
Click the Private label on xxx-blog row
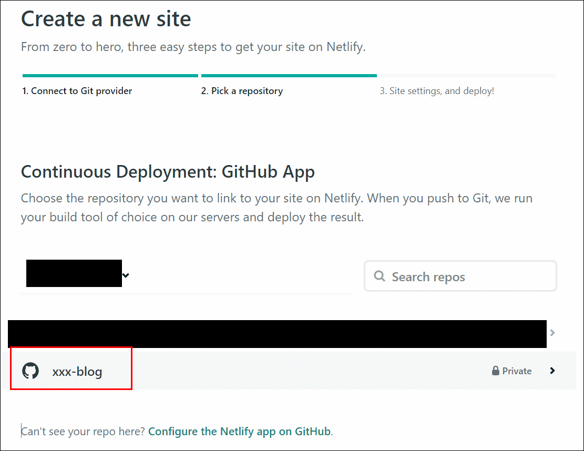(x=517, y=371)
